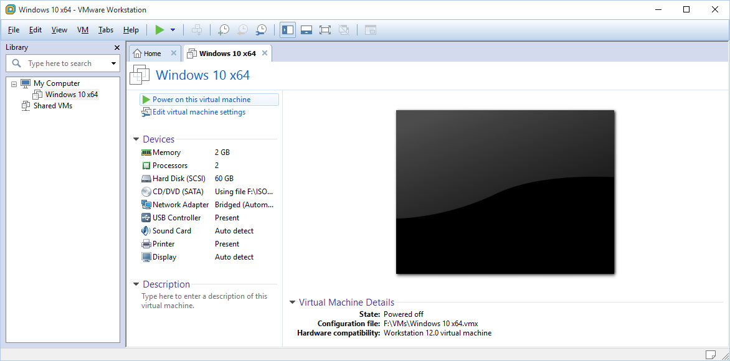The width and height of the screenshot is (730, 361).
Task: Expand the library search scope dropdown
Action: 113,63
